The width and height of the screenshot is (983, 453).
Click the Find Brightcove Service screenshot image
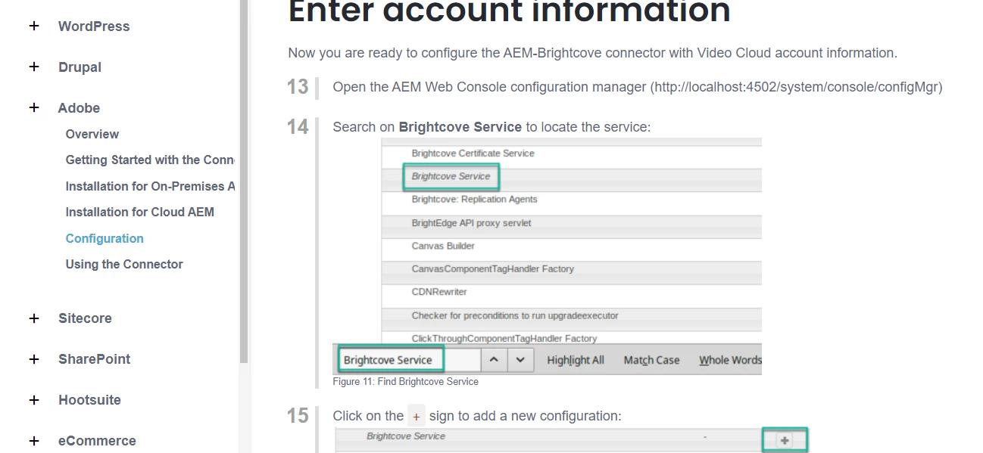[547, 256]
